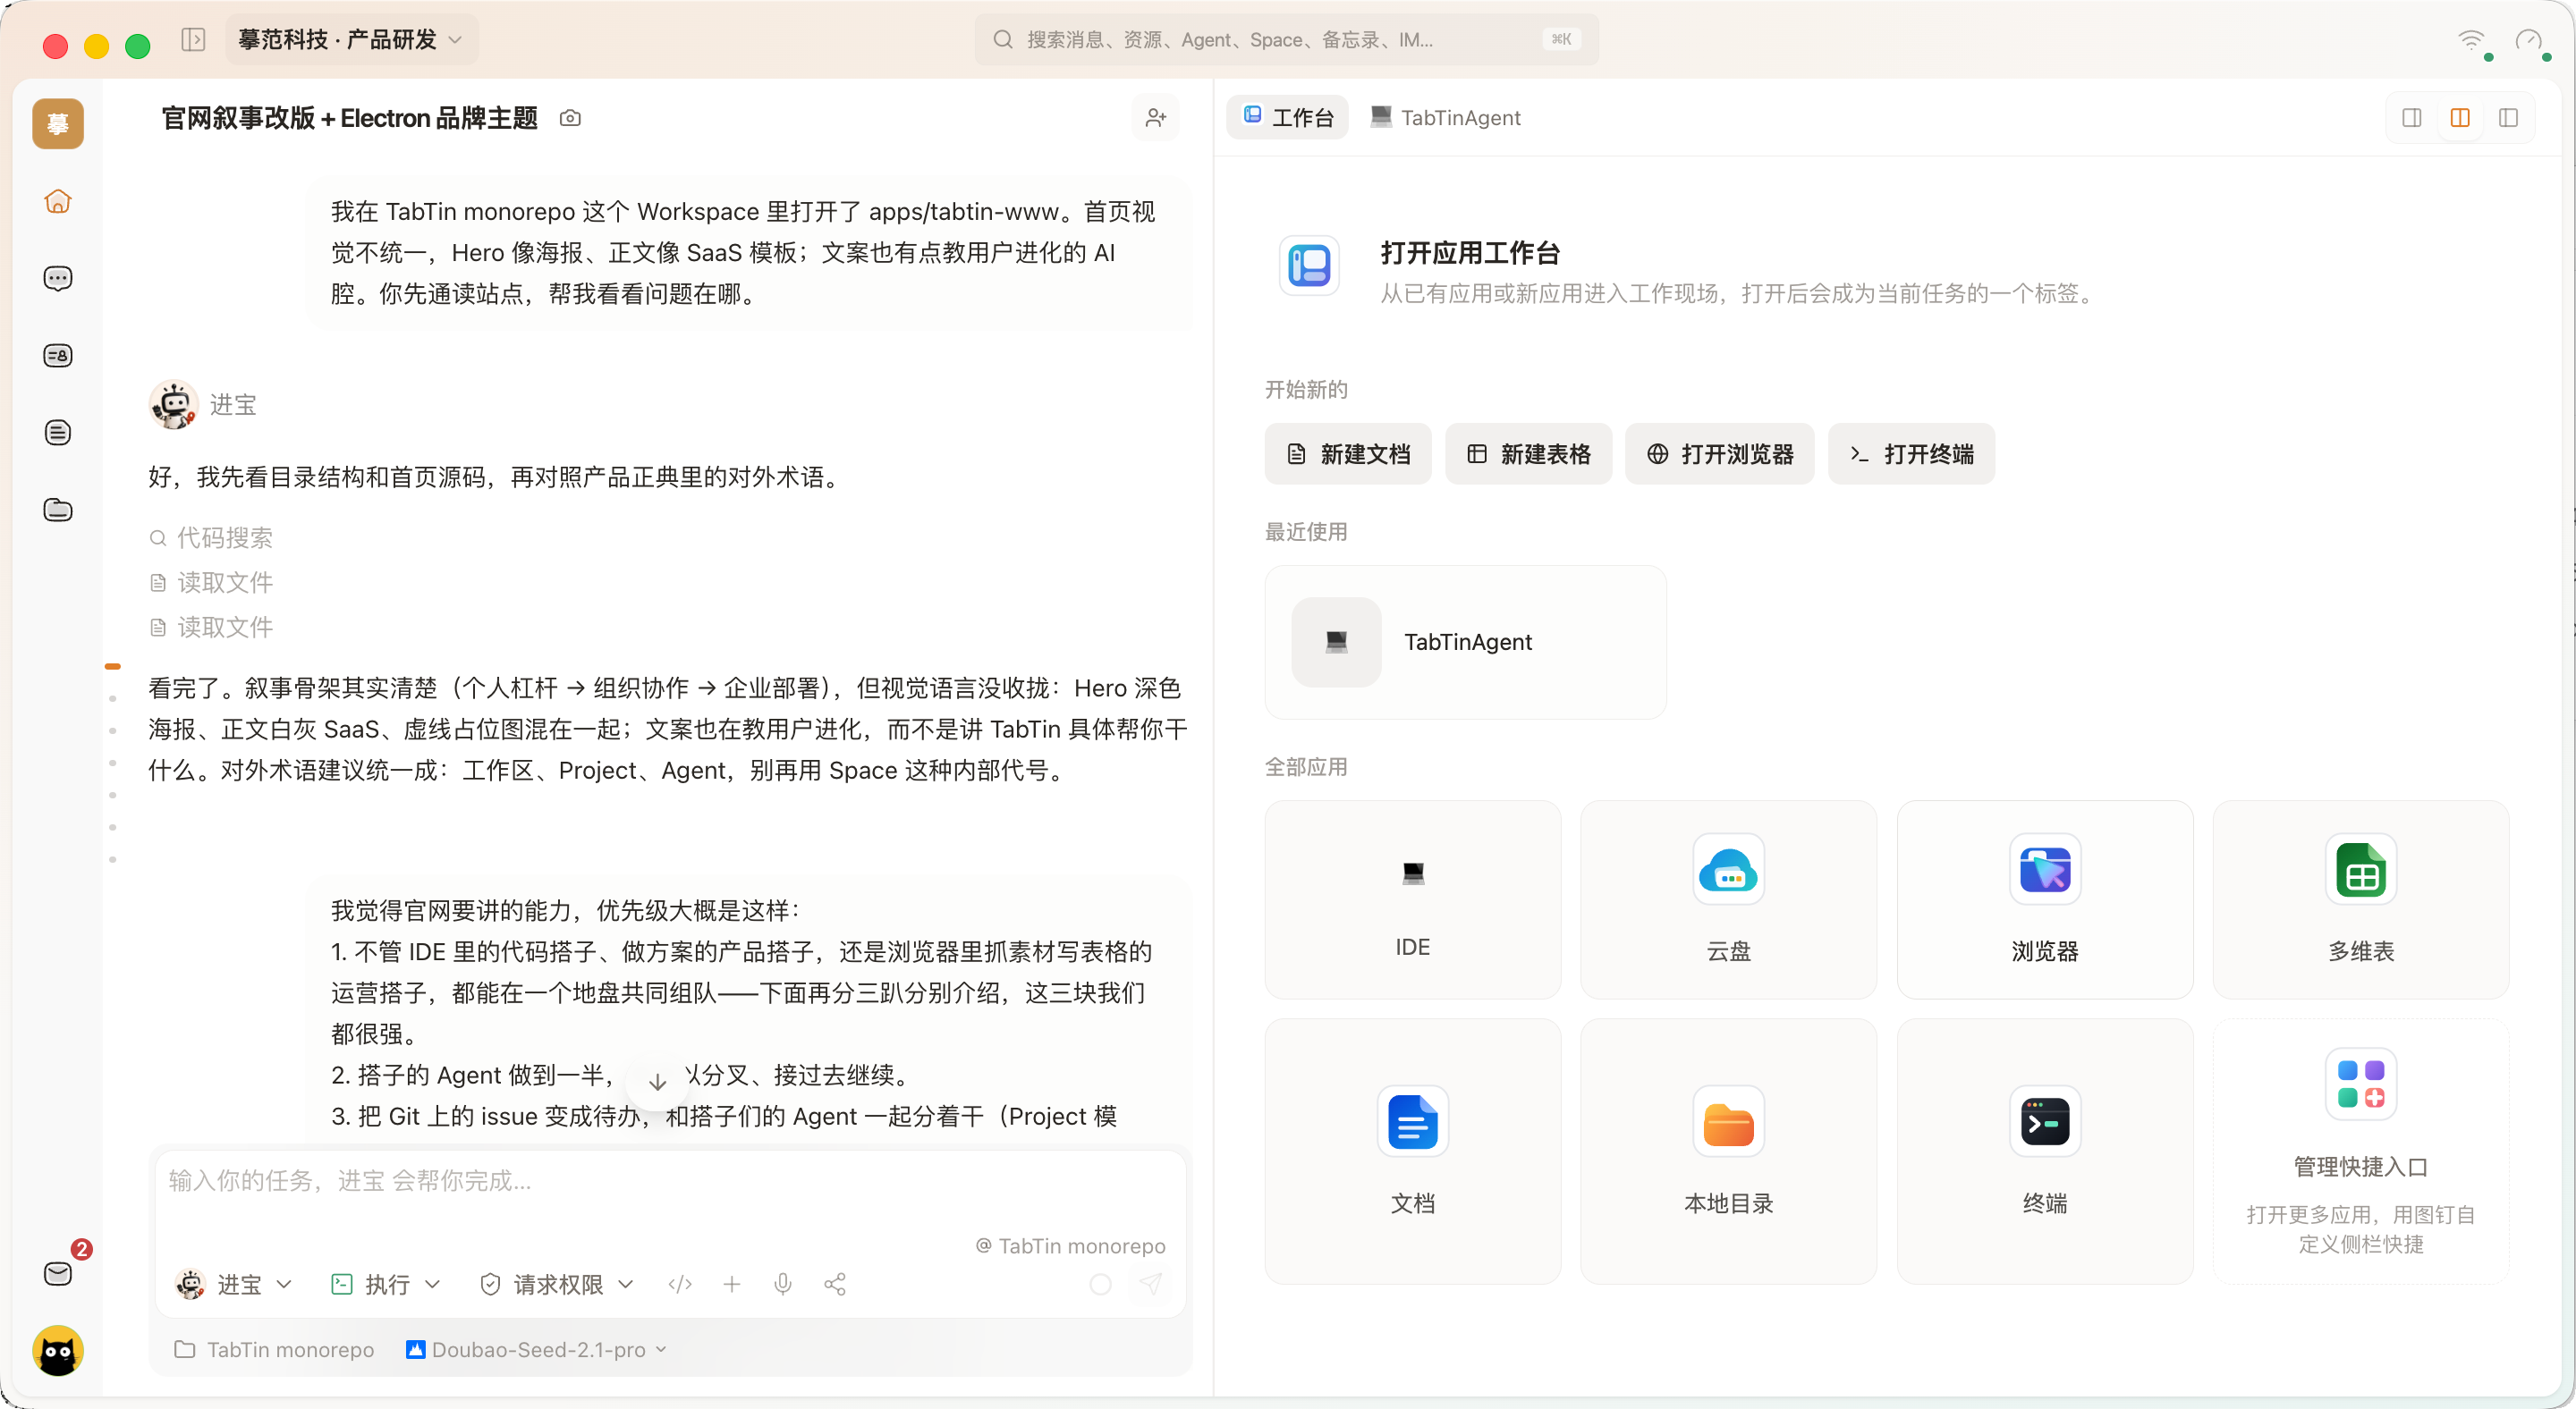Open the black cat user avatar
Viewport: 2576px width, 1409px height.
tap(58, 1350)
